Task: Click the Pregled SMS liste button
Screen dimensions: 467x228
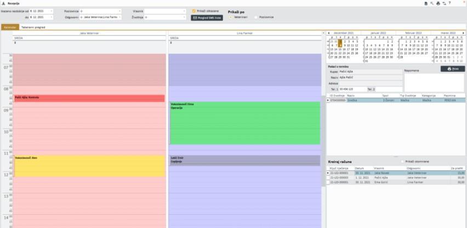Action: tap(207, 18)
